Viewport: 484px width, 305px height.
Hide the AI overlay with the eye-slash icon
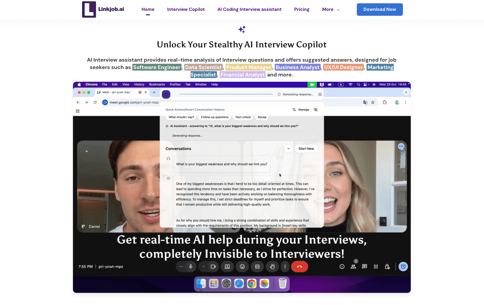tap(316, 110)
